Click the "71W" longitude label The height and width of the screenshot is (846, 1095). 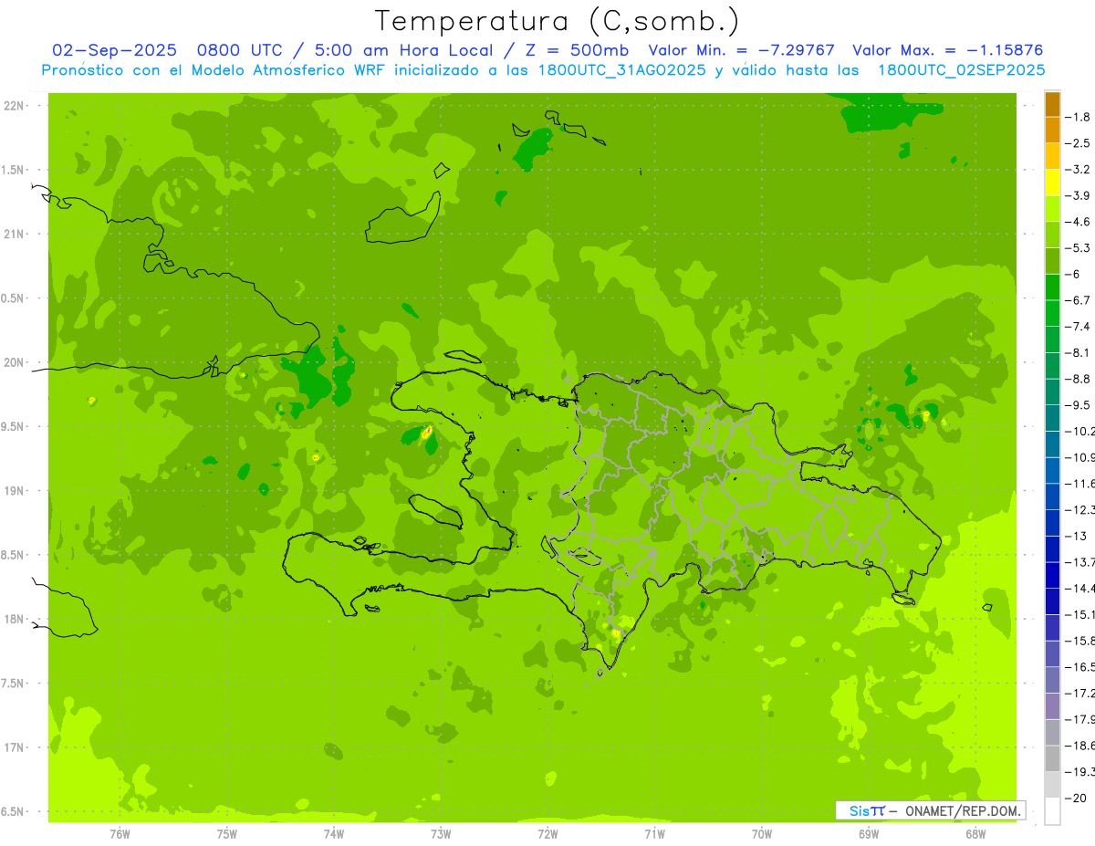[x=654, y=833]
